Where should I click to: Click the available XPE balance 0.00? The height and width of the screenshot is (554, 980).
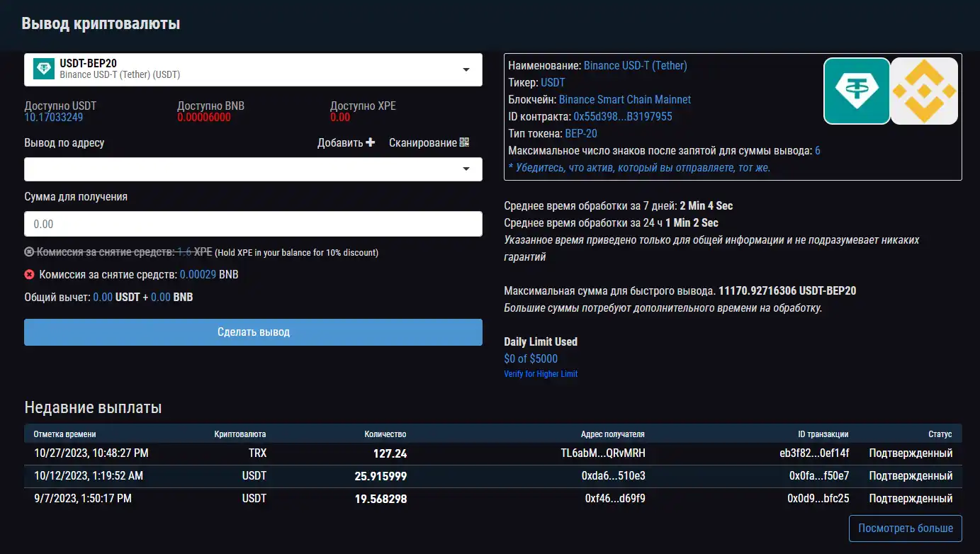tap(340, 117)
